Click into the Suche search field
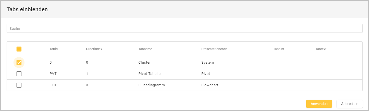The height and width of the screenshot is (111, 369). [x=184, y=28]
